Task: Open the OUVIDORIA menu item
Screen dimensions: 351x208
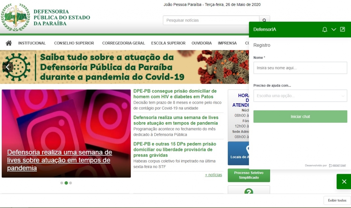Action: pos(202,43)
